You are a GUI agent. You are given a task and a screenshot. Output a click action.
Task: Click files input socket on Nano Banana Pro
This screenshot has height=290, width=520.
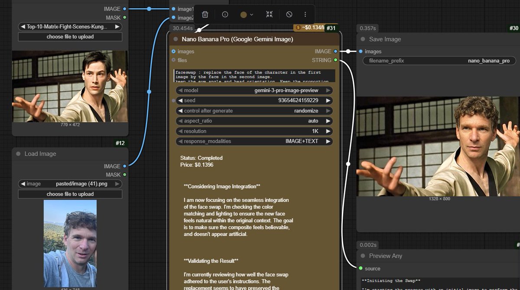click(174, 60)
